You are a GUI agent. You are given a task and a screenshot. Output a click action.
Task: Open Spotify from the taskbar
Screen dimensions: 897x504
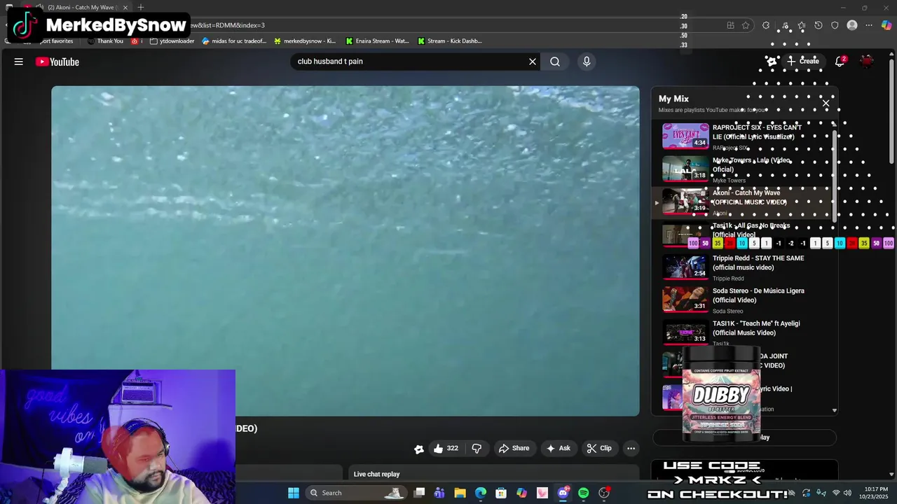coord(583,493)
